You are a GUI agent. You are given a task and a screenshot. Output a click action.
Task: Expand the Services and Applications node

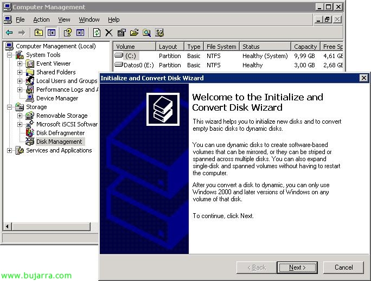(x=9, y=150)
